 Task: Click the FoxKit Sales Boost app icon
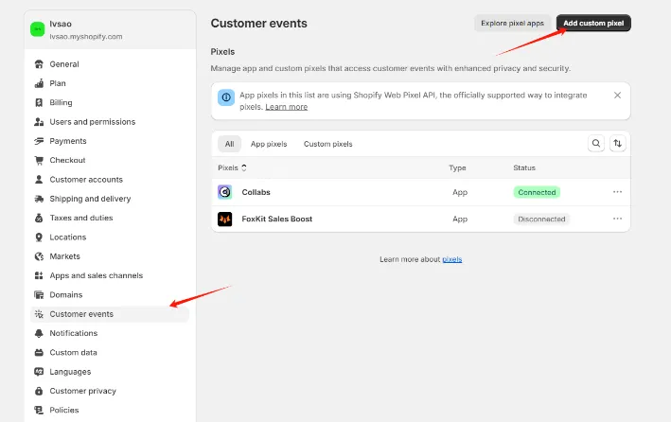(x=225, y=220)
